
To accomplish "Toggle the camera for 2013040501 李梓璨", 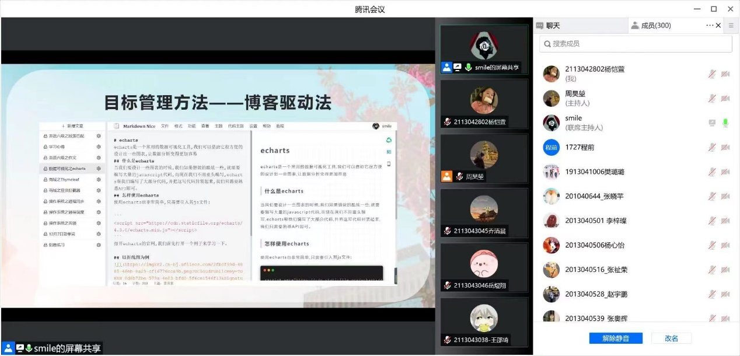I will 725,221.
